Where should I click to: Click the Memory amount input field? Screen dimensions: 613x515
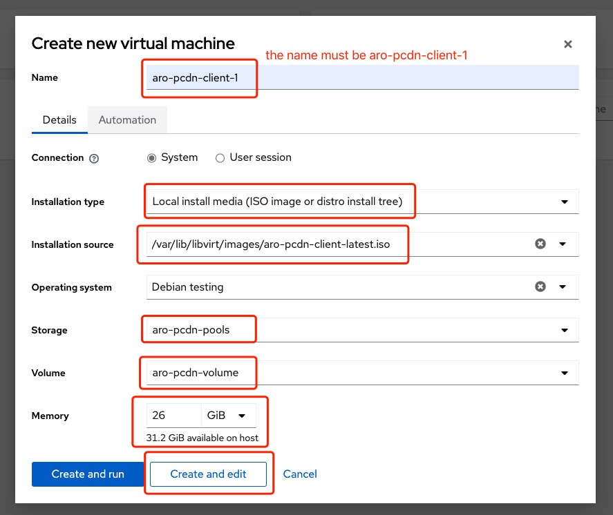[173, 416]
